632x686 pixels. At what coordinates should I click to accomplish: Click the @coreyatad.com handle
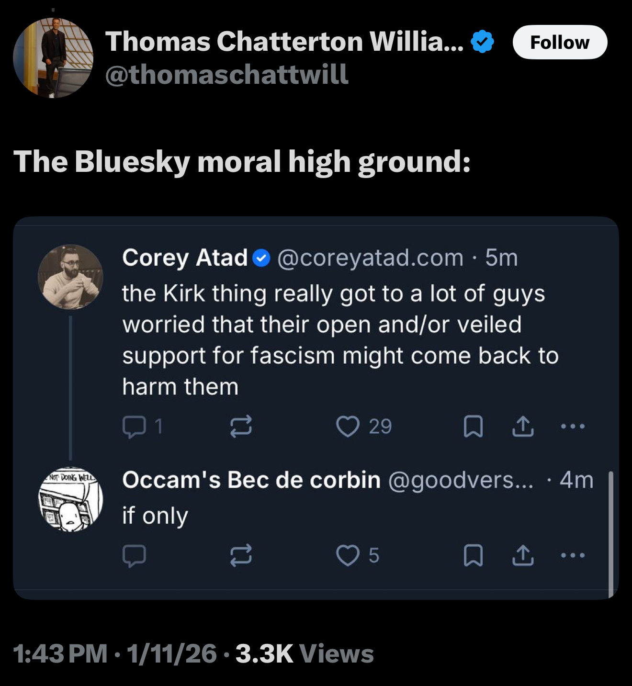tap(370, 258)
